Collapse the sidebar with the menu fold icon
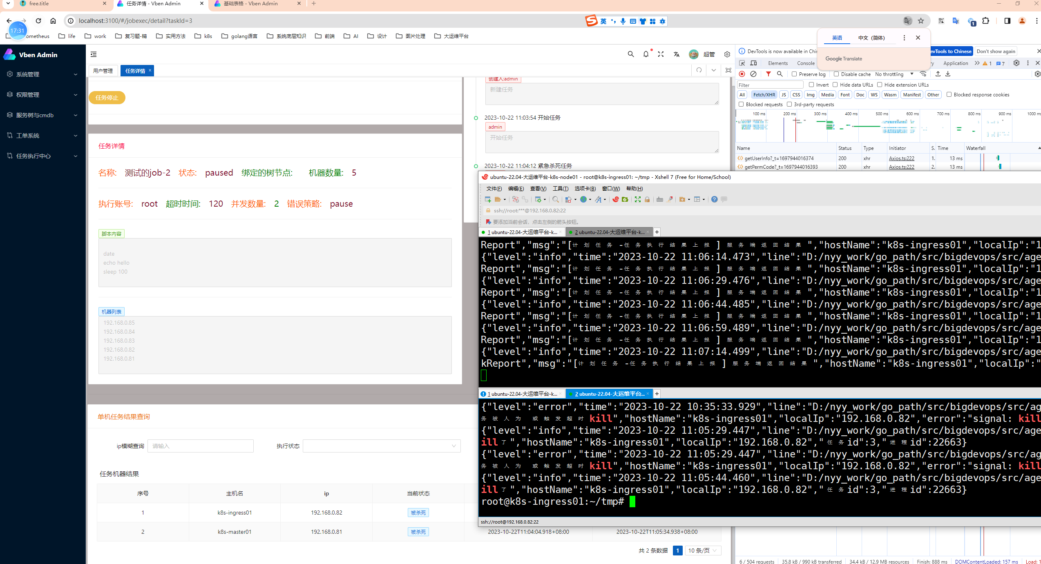This screenshot has width=1041, height=564. [94, 54]
